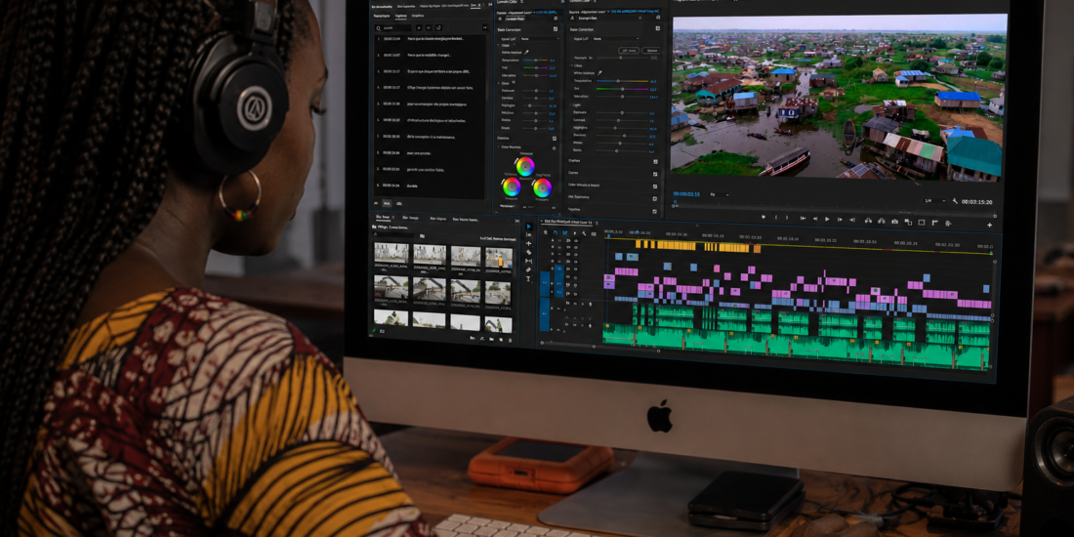1074x537 pixels.
Task: Click the Reset button in Lumetri
Action: tap(650, 51)
